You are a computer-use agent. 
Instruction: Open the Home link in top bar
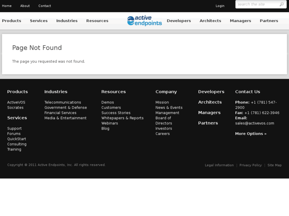coord(7,6)
